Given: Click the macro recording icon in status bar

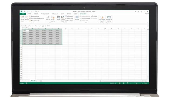Looking at the screenshot, I should pyautogui.click(x=26, y=83).
